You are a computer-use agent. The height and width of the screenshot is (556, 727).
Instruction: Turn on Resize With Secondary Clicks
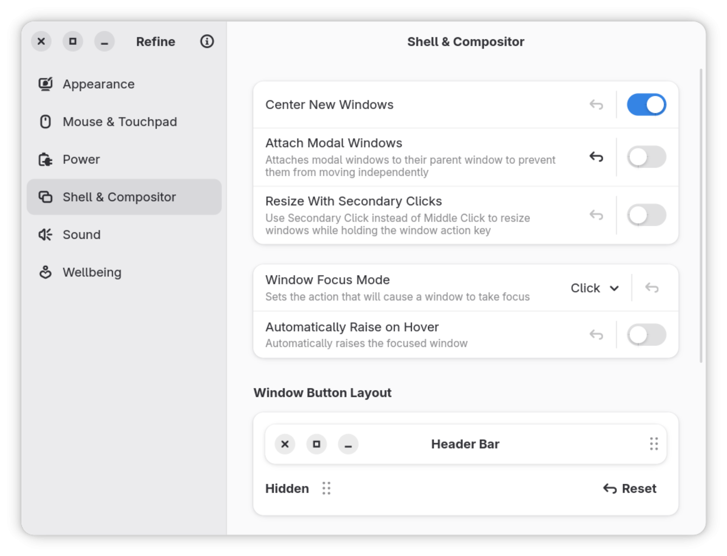[x=646, y=215]
